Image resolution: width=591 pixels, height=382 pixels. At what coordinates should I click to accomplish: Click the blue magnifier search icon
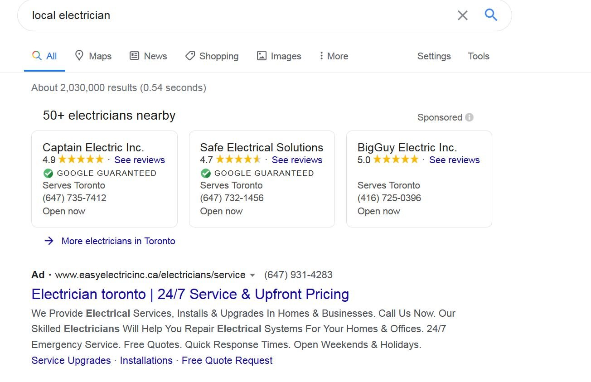491,15
